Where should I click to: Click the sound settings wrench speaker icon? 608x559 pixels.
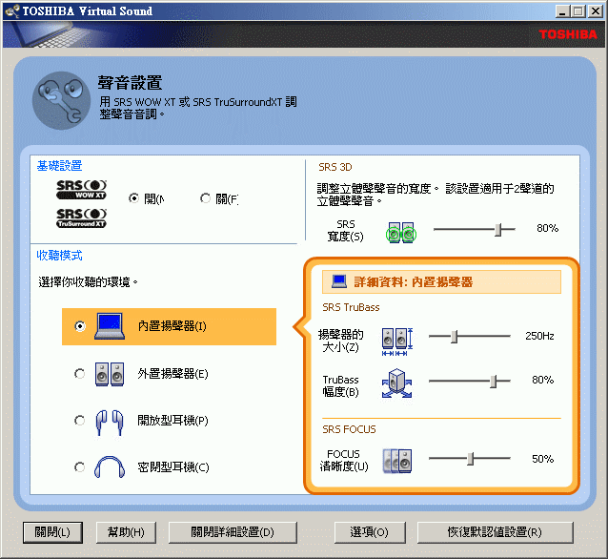point(61,100)
